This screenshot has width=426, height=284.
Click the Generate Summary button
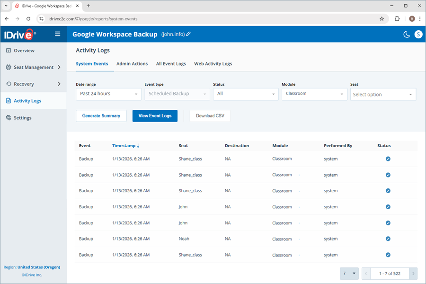(x=101, y=115)
